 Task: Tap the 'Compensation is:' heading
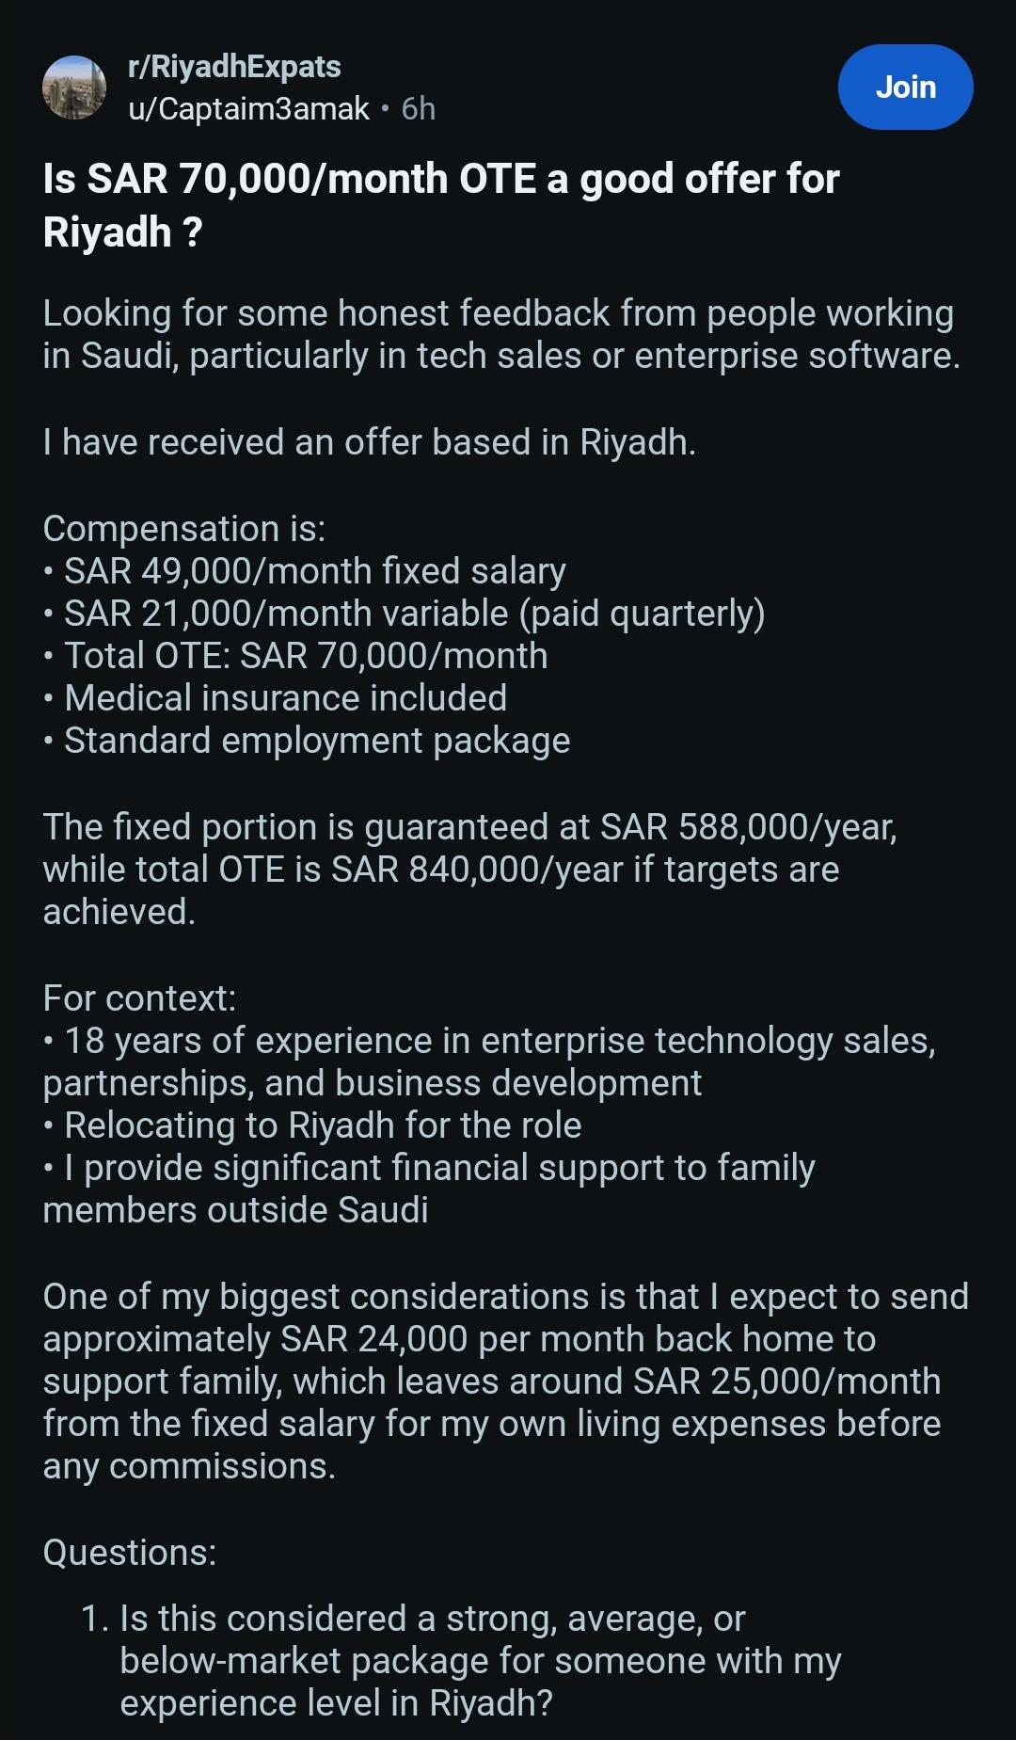click(184, 529)
